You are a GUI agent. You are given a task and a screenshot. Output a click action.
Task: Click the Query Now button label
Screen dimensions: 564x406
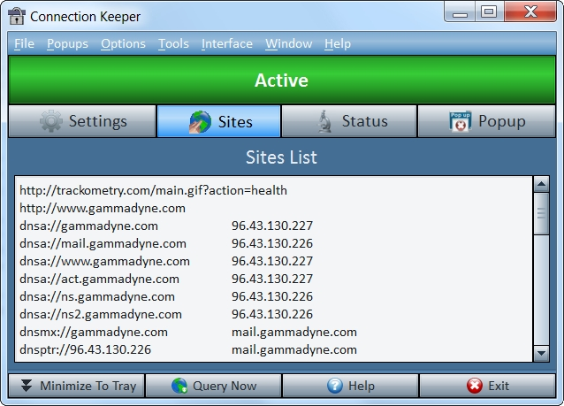[x=225, y=386]
